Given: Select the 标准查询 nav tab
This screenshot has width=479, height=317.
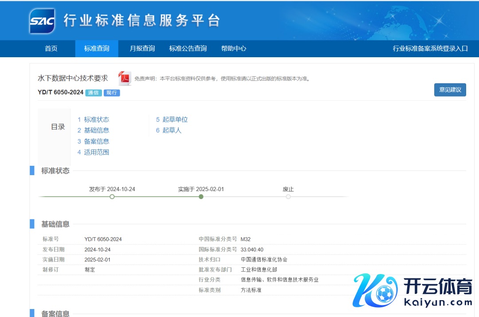Looking at the screenshot, I should point(97,49).
